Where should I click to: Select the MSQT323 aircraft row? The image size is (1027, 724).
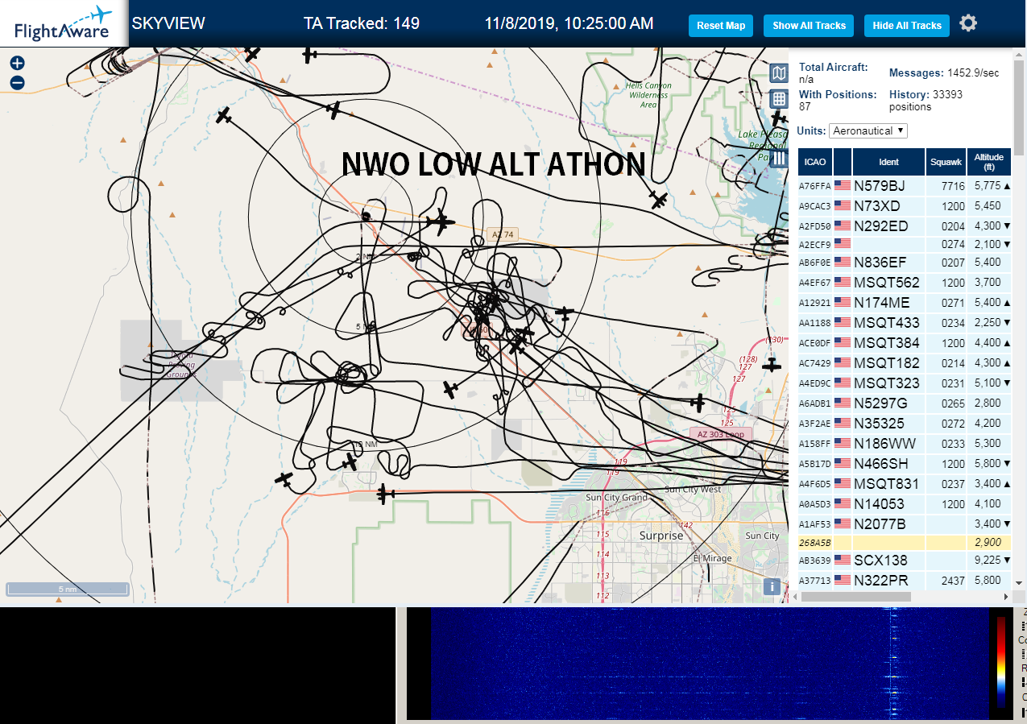[x=905, y=383]
